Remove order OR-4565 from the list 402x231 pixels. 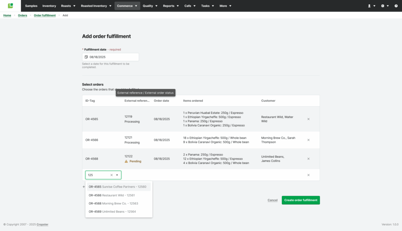coord(309,119)
